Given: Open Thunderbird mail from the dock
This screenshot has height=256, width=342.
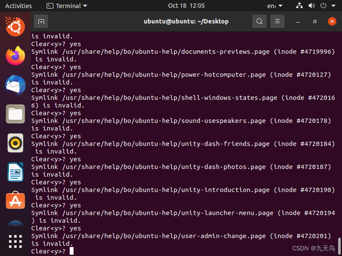Looking at the screenshot, I should pos(15,85).
